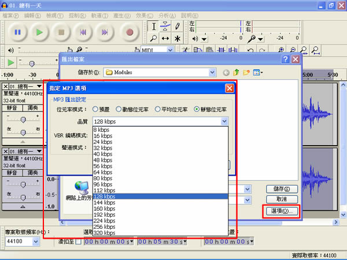
Task: Open the second track name dropdown menu
Action: coord(39,151)
